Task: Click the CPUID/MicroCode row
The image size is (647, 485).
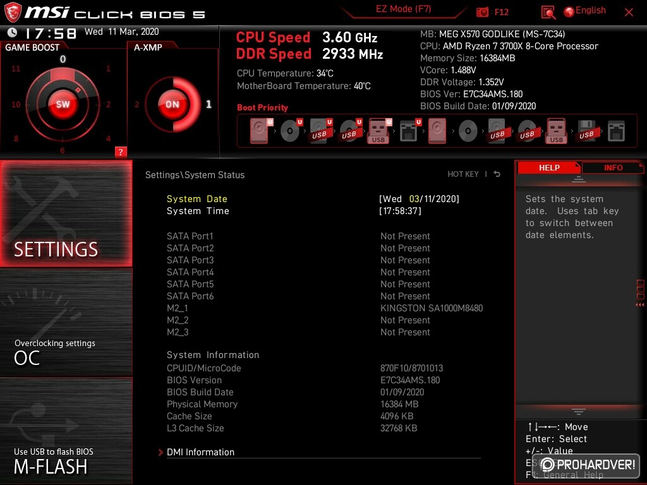Action: [305, 368]
